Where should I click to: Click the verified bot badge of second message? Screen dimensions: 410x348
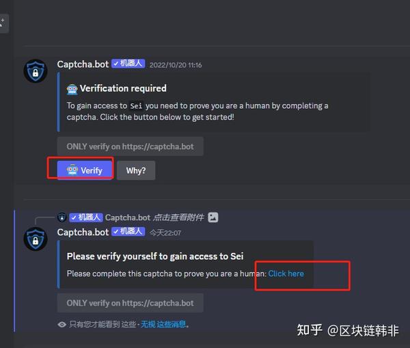click(128, 232)
